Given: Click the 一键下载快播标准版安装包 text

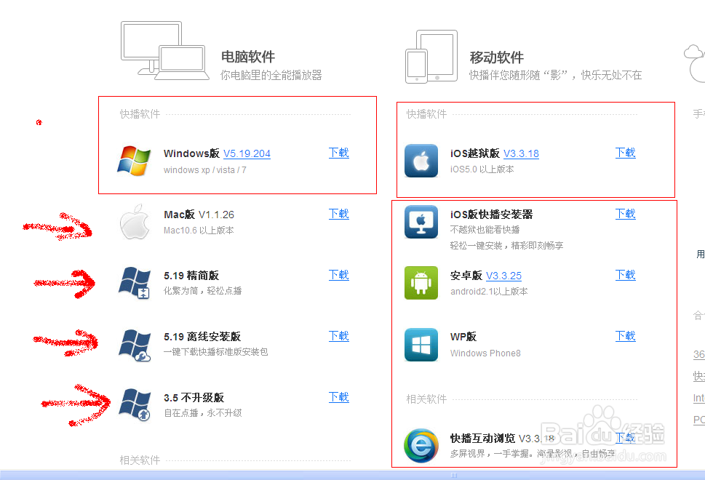Looking at the screenshot, I should pyautogui.click(x=216, y=352).
